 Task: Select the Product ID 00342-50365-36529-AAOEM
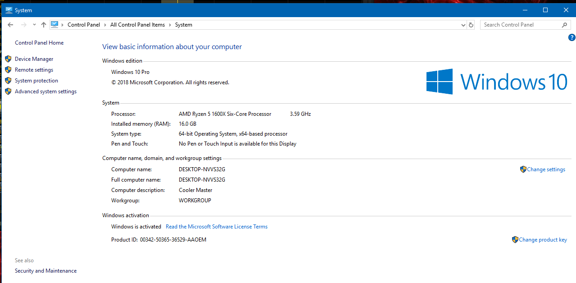click(x=173, y=240)
